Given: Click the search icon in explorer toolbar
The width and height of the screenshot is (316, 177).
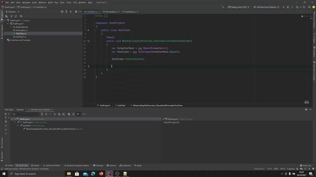Looking at the screenshot, I should click(21, 16).
